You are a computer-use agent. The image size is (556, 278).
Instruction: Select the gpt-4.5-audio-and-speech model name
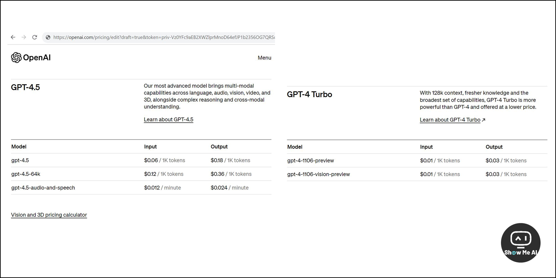click(43, 188)
